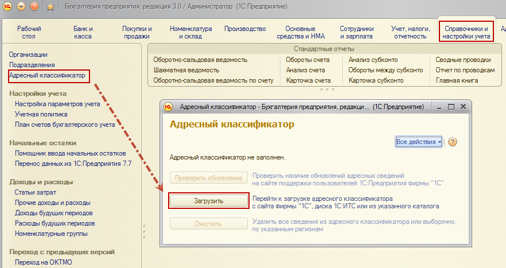Open Карточка субконто report

tap(376, 80)
